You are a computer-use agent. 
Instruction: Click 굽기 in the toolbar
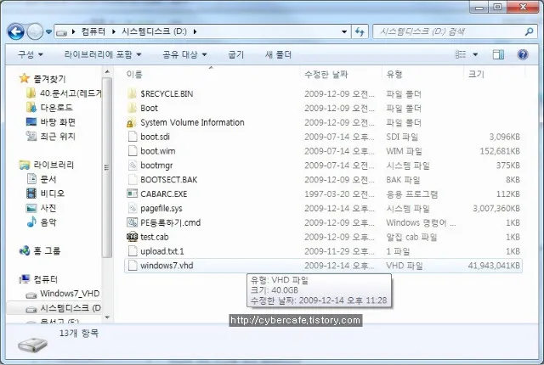click(x=235, y=54)
